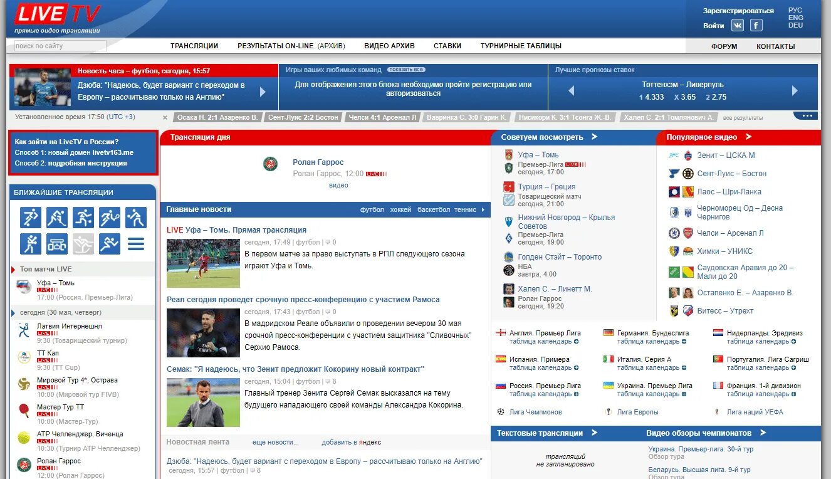Go to next betting forecast with right arrow
The height and width of the screenshot is (479, 831).
pos(795,91)
